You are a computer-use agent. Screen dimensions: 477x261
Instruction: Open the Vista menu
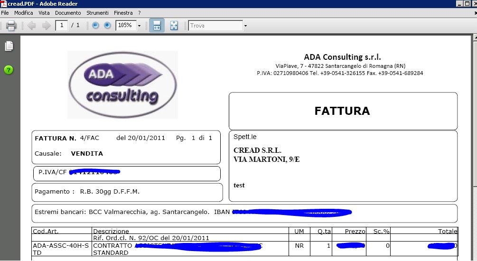(x=44, y=13)
